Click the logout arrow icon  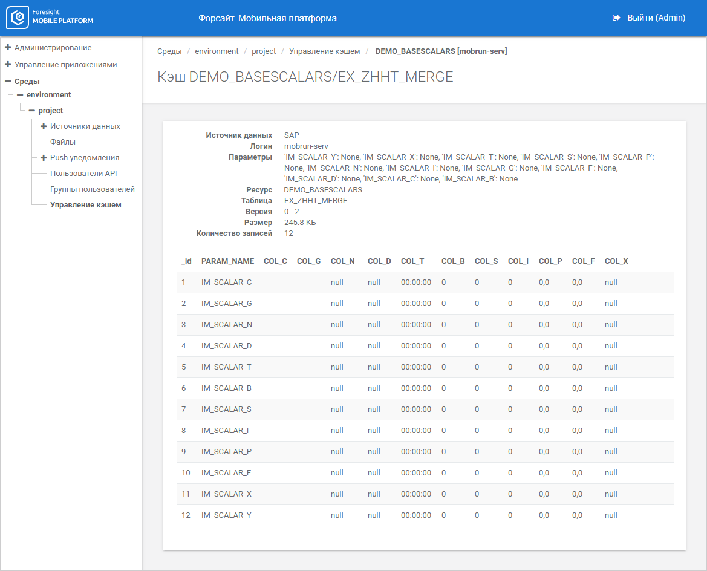point(616,18)
